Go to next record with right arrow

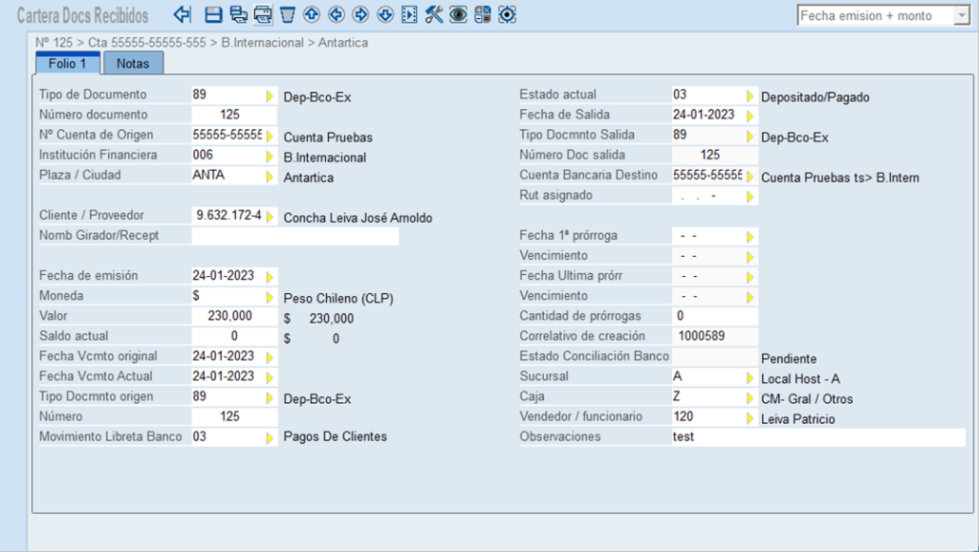(360, 14)
